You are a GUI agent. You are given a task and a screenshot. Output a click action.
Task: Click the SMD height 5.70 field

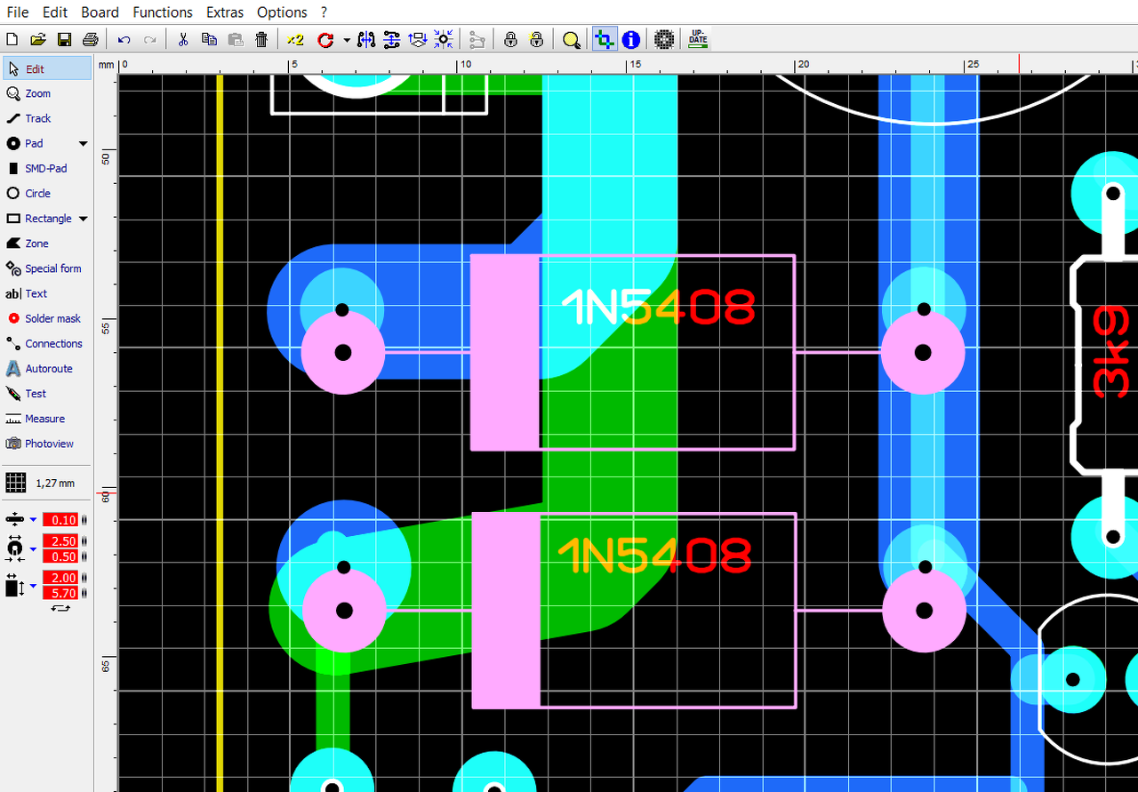(60, 593)
